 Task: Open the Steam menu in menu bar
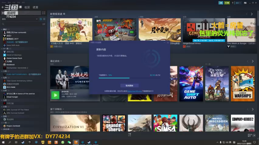[4, 3]
